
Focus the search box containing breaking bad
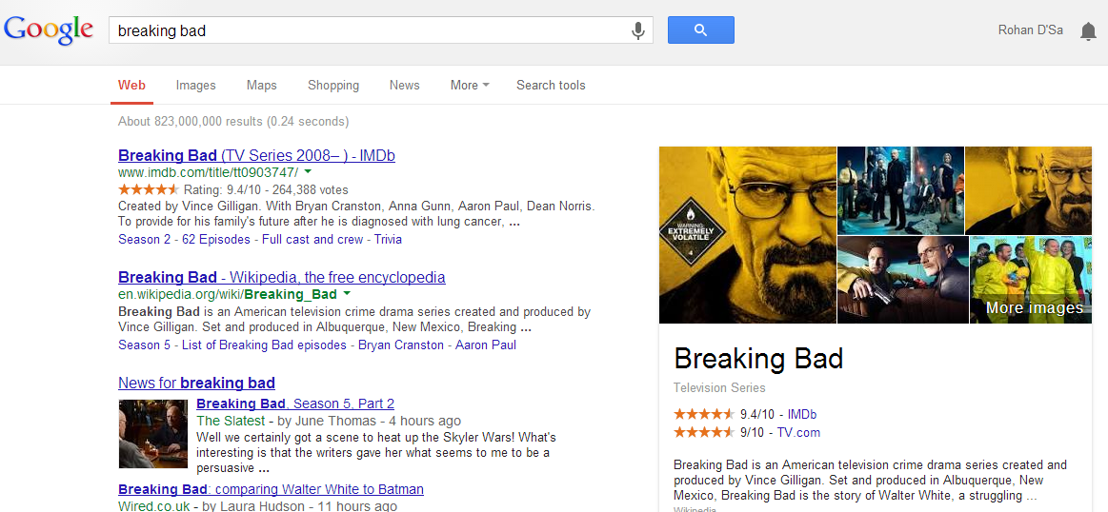point(380,30)
